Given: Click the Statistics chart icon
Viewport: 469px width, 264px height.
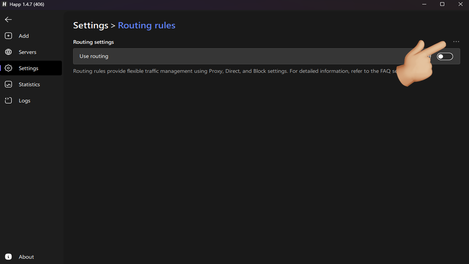Looking at the screenshot, I should [x=8, y=84].
